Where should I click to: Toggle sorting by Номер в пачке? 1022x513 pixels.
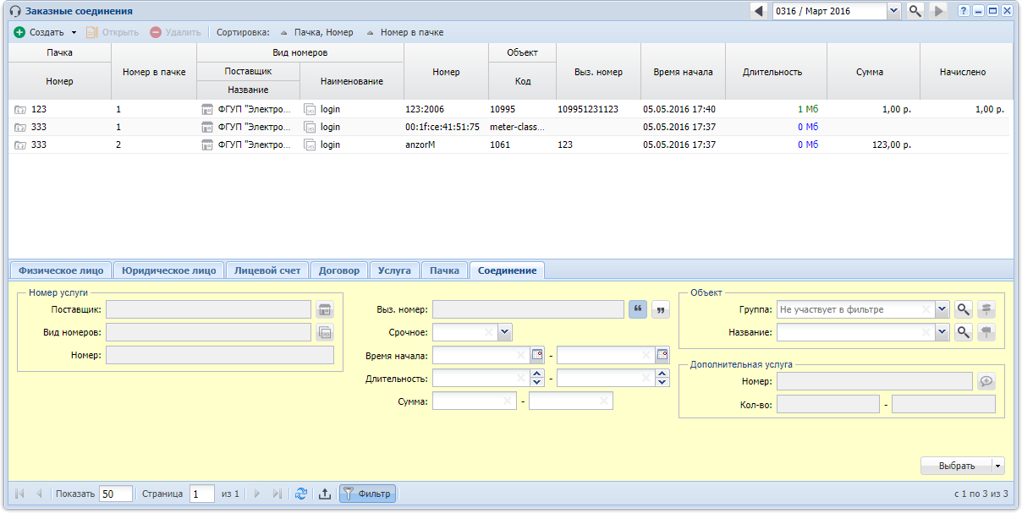pos(405,33)
